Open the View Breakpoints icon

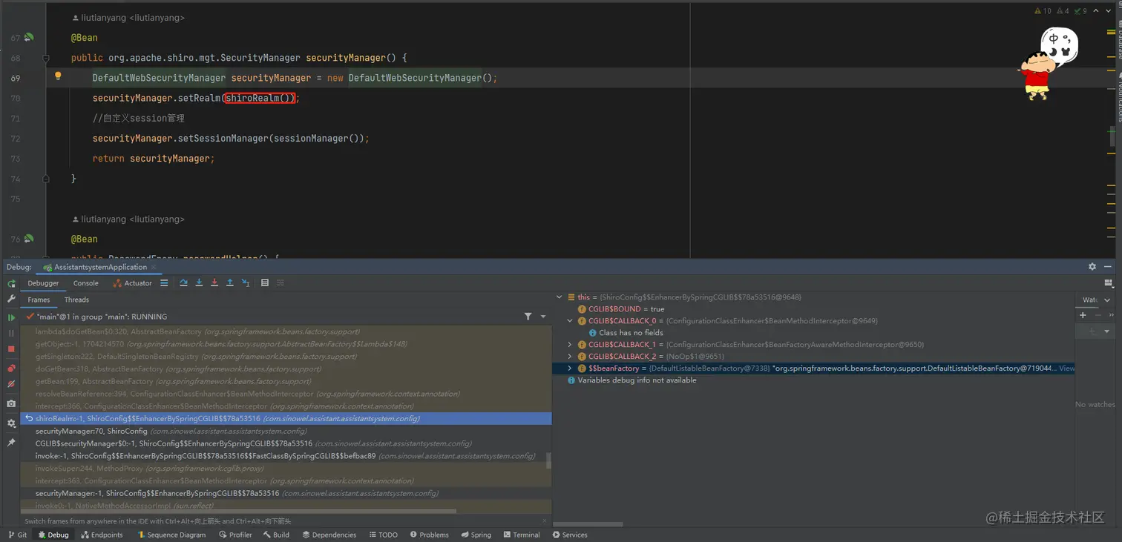coord(11,369)
